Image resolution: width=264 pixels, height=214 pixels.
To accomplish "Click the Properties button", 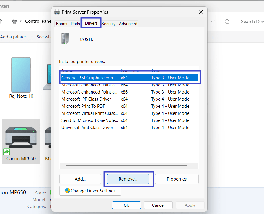I will coord(177,179).
